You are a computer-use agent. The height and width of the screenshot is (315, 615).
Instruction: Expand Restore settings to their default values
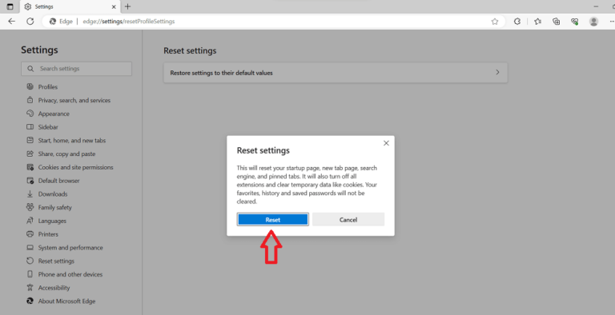(336, 73)
